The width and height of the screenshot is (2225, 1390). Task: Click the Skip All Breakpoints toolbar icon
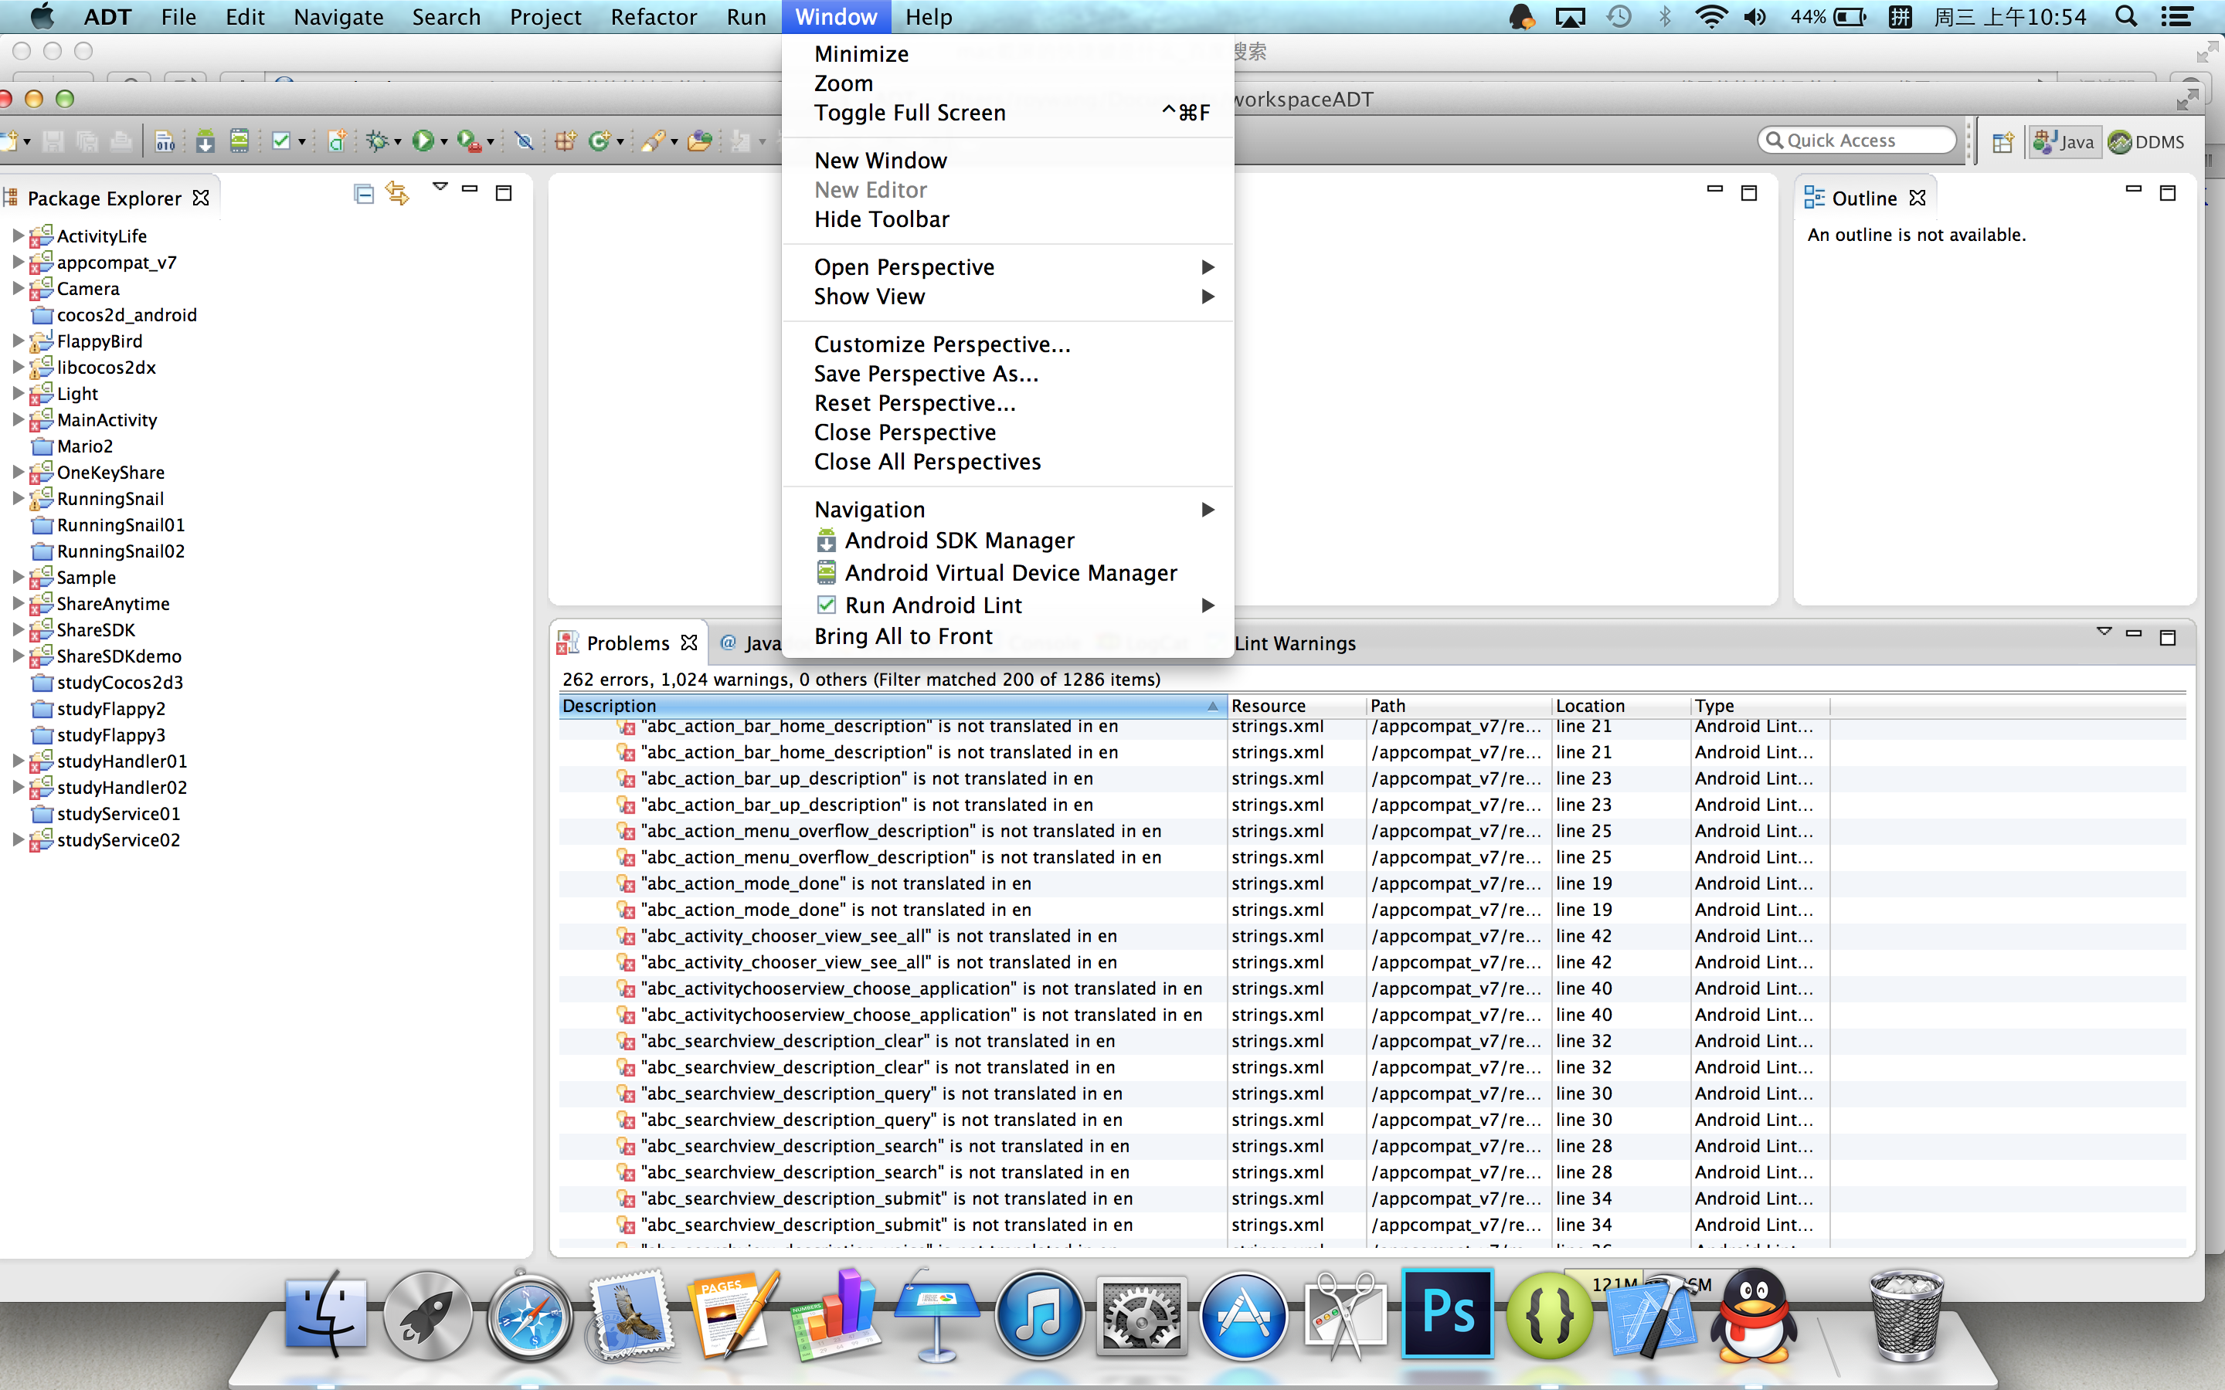tap(524, 141)
